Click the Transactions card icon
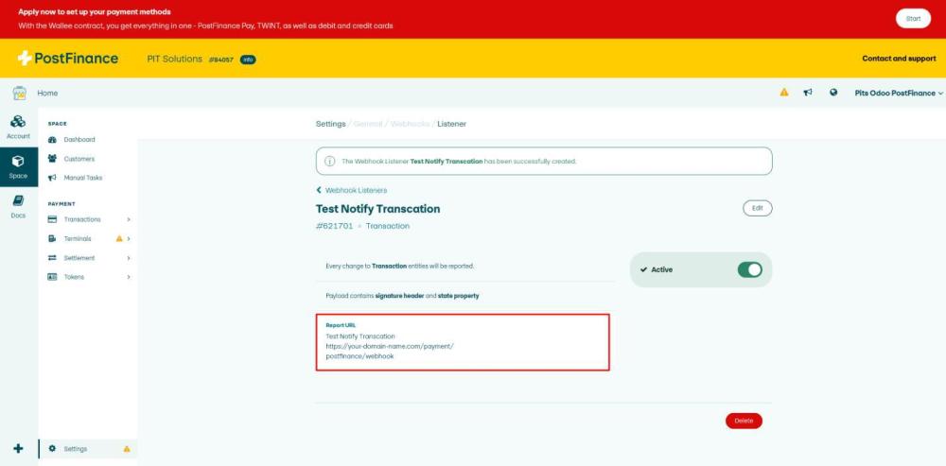Image resolution: width=946 pixels, height=466 pixels. (x=52, y=219)
